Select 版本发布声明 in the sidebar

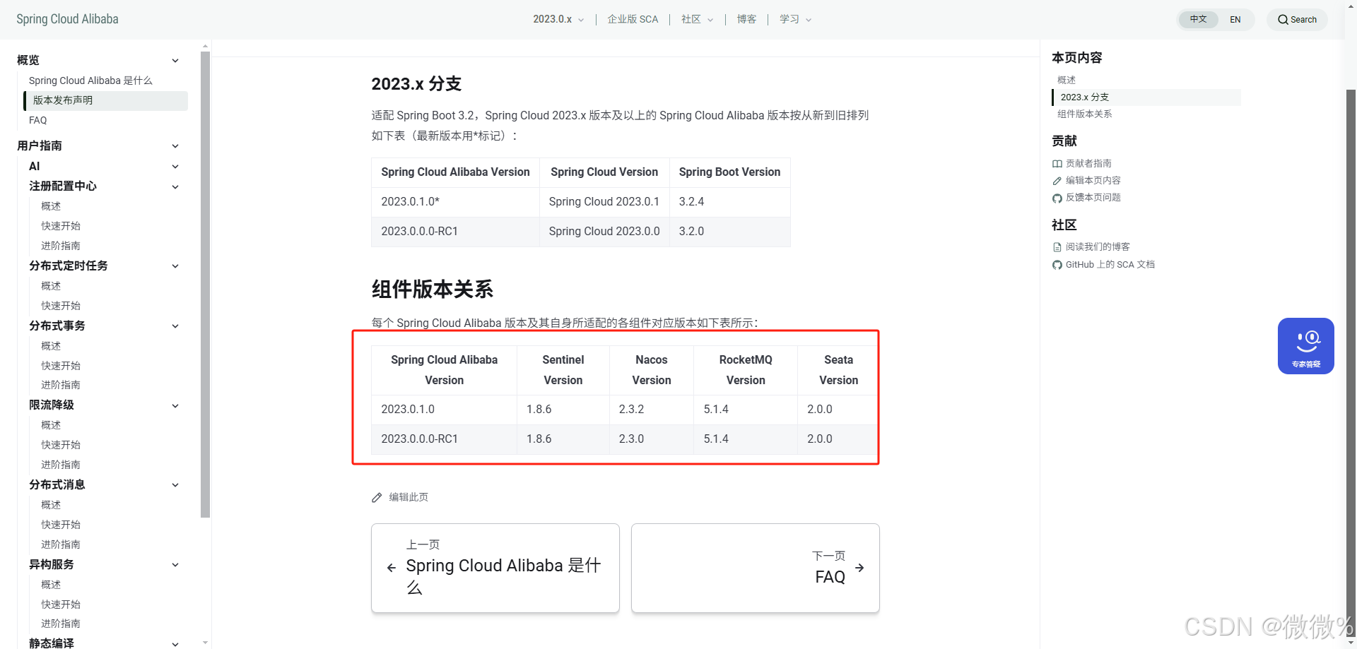coord(106,100)
